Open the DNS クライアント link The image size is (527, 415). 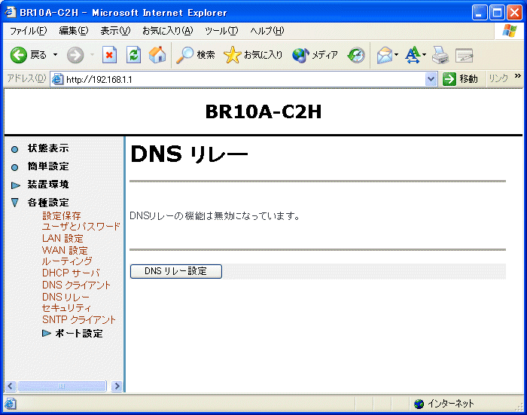76,285
